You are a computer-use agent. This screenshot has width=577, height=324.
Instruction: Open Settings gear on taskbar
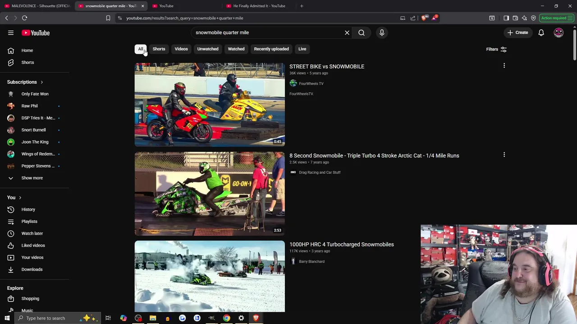(x=241, y=318)
